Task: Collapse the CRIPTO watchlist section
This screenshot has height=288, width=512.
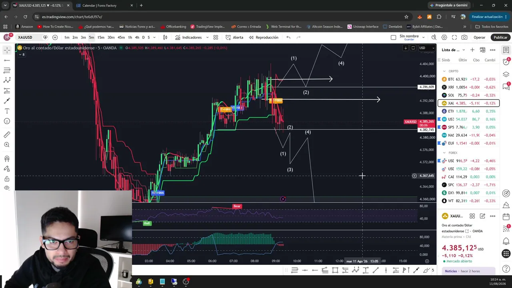Action: point(444,71)
